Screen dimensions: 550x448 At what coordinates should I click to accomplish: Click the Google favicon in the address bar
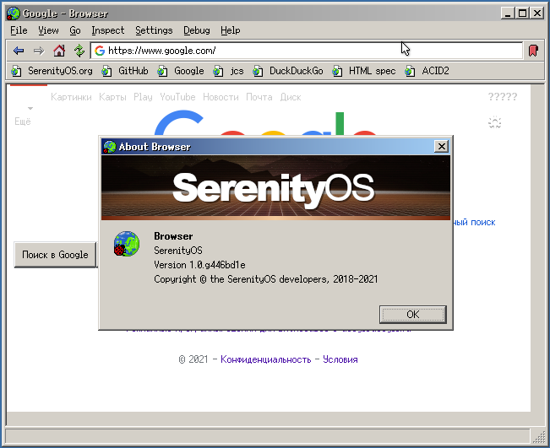(x=100, y=51)
